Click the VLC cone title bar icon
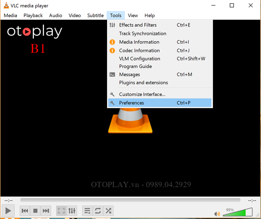Image resolution: width=261 pixels, height=219 pixels. tap(6, 6)
